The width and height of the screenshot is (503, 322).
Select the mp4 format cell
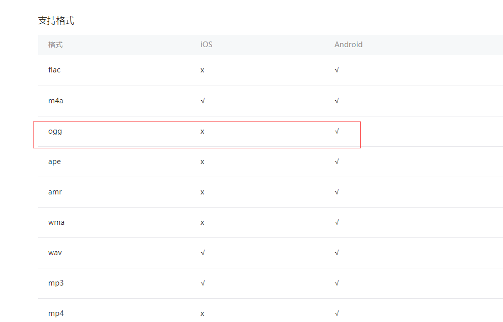coord(56,314)
